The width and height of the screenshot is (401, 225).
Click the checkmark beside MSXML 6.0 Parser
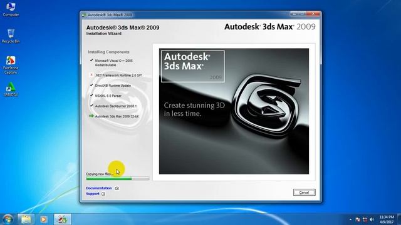tap(91, 95)
